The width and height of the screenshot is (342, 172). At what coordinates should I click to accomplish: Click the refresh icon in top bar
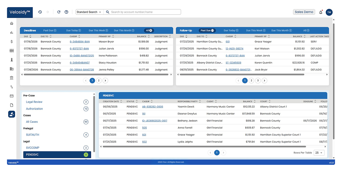click(x=59, y=12)
